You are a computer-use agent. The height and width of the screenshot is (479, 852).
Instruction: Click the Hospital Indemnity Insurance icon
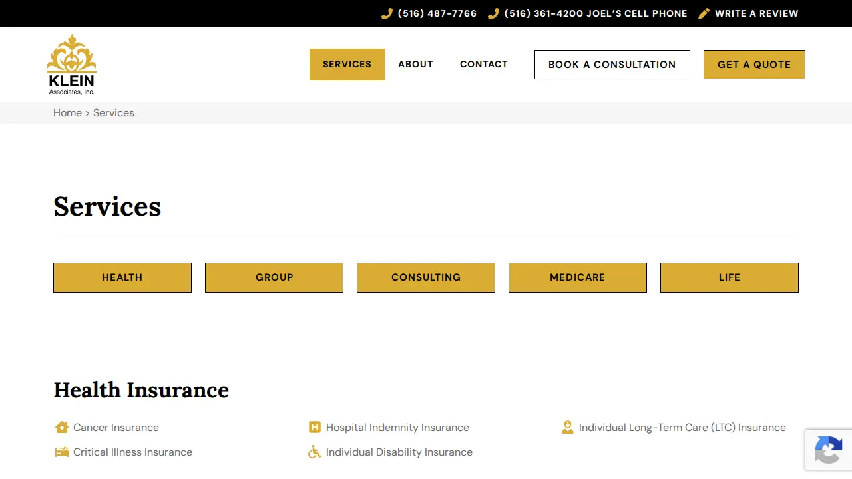(x=315, y=427)
